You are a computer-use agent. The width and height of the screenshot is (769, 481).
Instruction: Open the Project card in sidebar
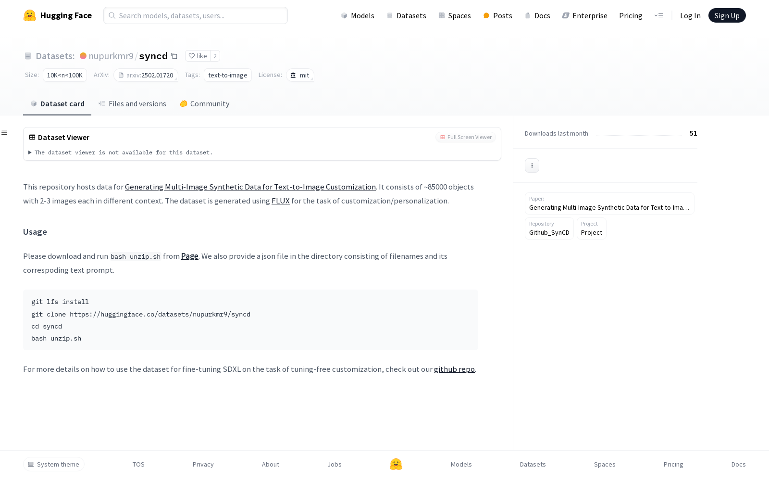click(592, 228)
